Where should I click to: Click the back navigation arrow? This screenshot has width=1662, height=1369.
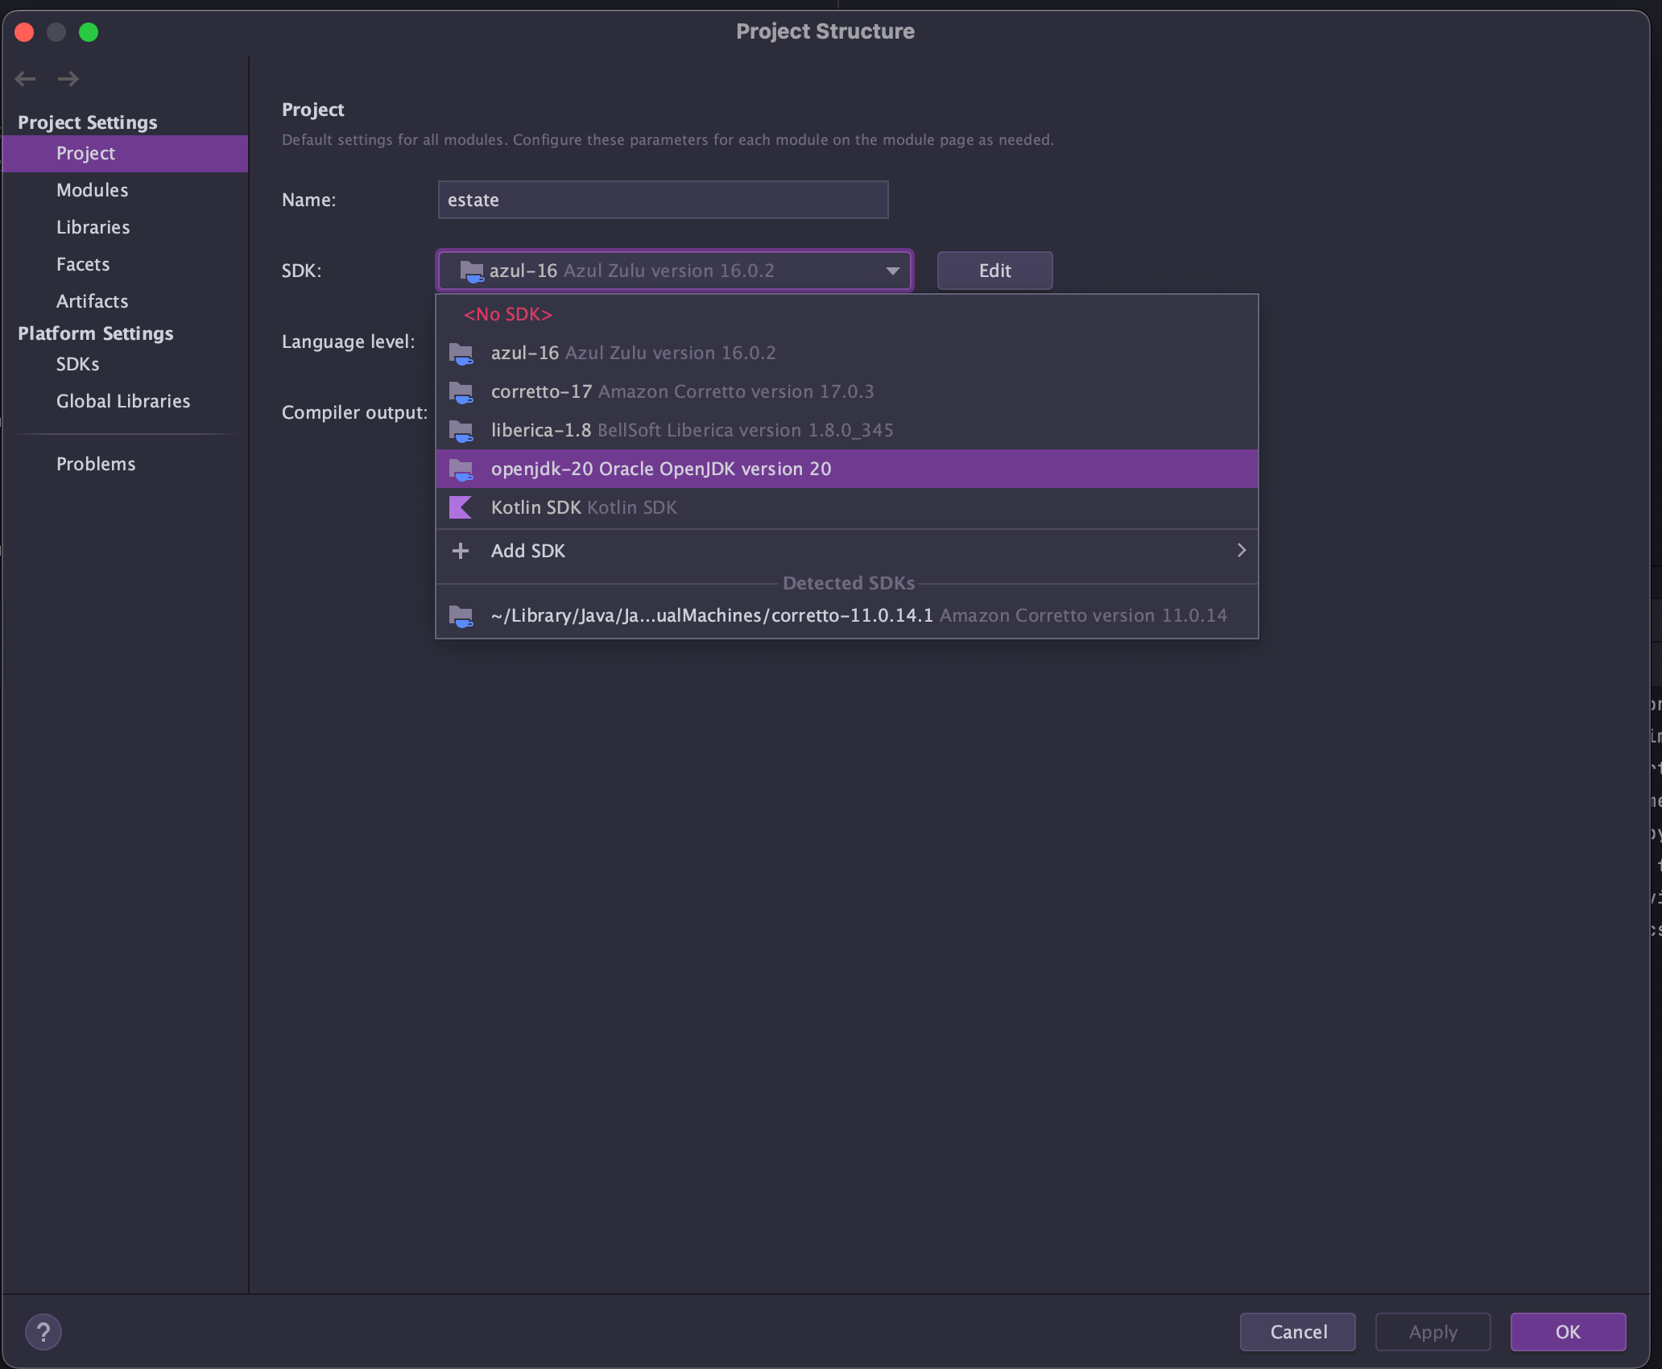click(25, 79)
